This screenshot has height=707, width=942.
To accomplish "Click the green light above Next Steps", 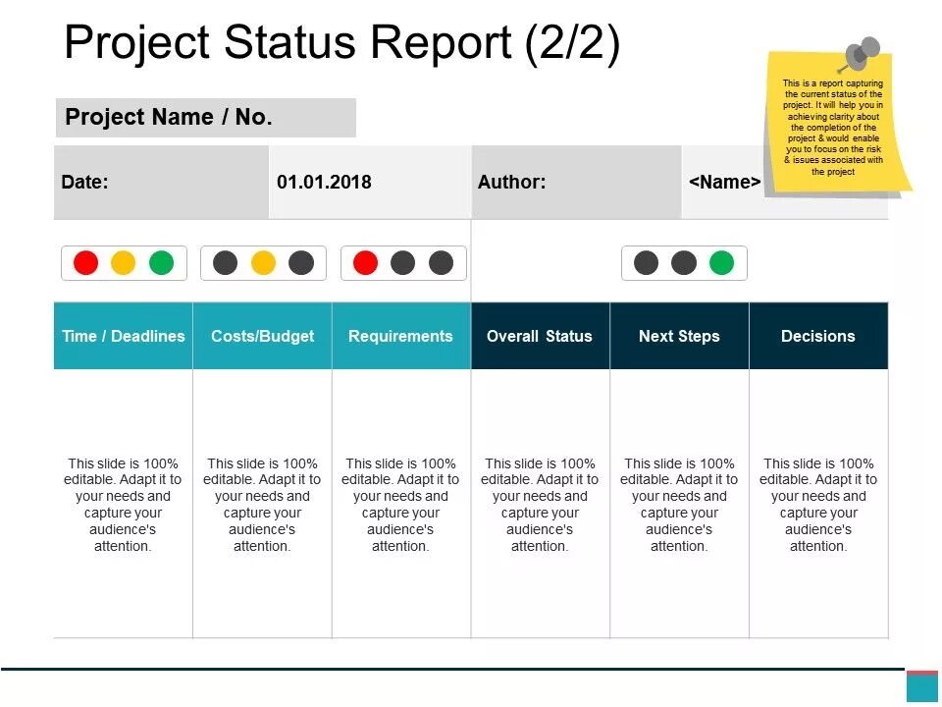I will tap(721, 263).
